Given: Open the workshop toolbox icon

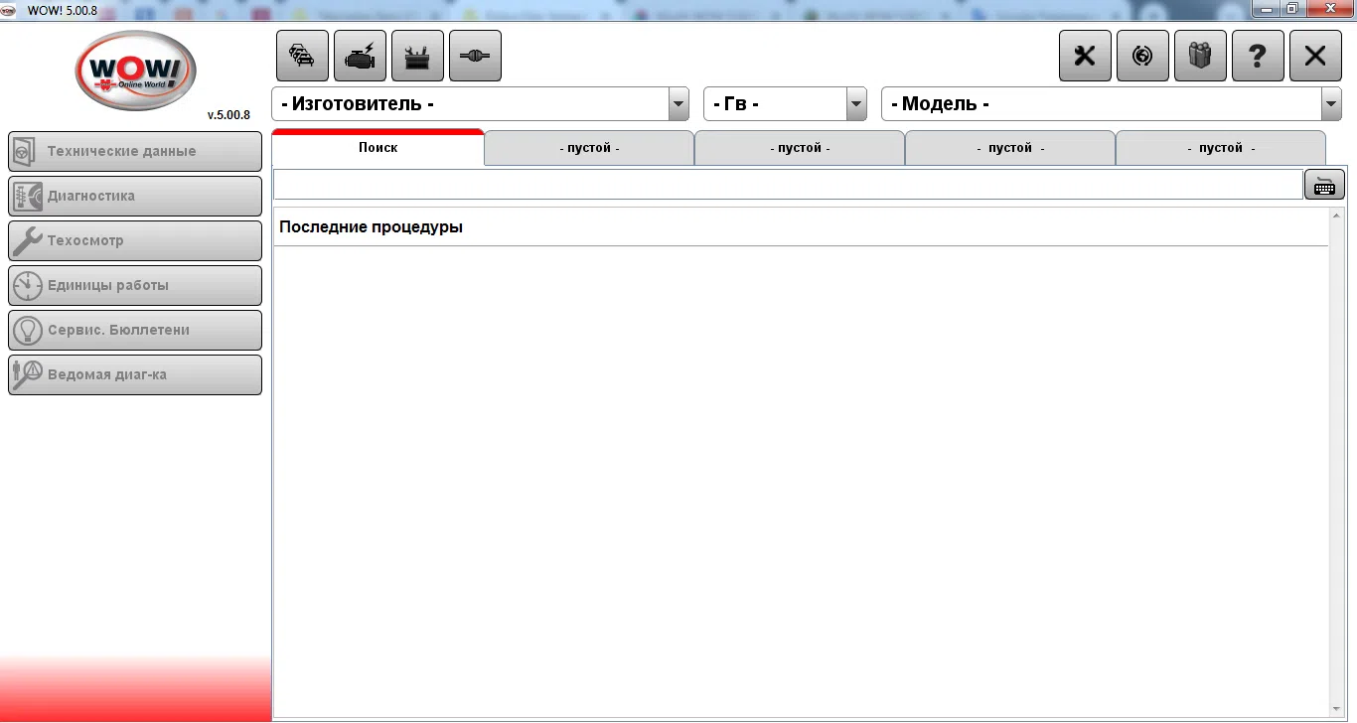Looking at the screenshot, I should (417, 56).
